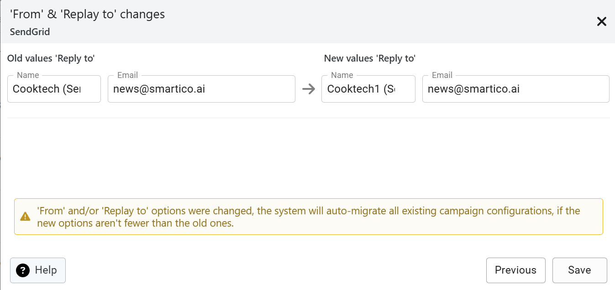This screenshot has height=290, width=615.
Task: Click the warning triangle icon in the notice
Action: tap(26, 217)
